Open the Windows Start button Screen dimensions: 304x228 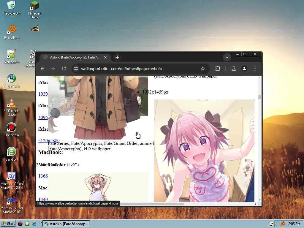pyautogui.click(x=8, y=224)
